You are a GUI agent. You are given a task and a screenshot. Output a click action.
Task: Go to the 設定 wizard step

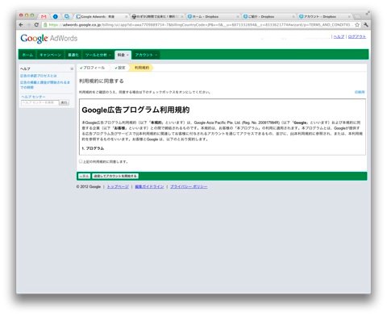click(x=120, y=68)
